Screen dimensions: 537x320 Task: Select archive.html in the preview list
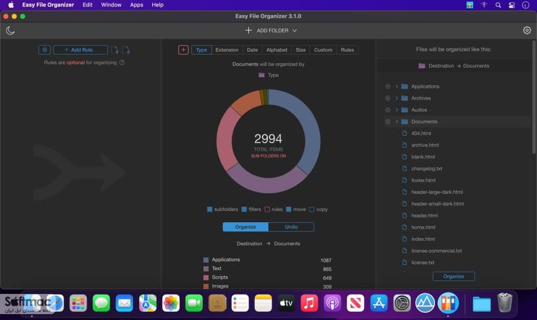pos(425,145)
